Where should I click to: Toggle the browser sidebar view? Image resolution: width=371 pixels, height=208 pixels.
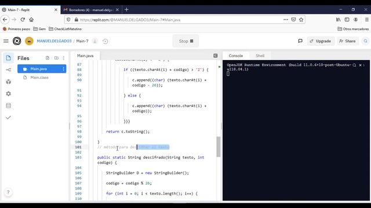click(x=347, y=20)
